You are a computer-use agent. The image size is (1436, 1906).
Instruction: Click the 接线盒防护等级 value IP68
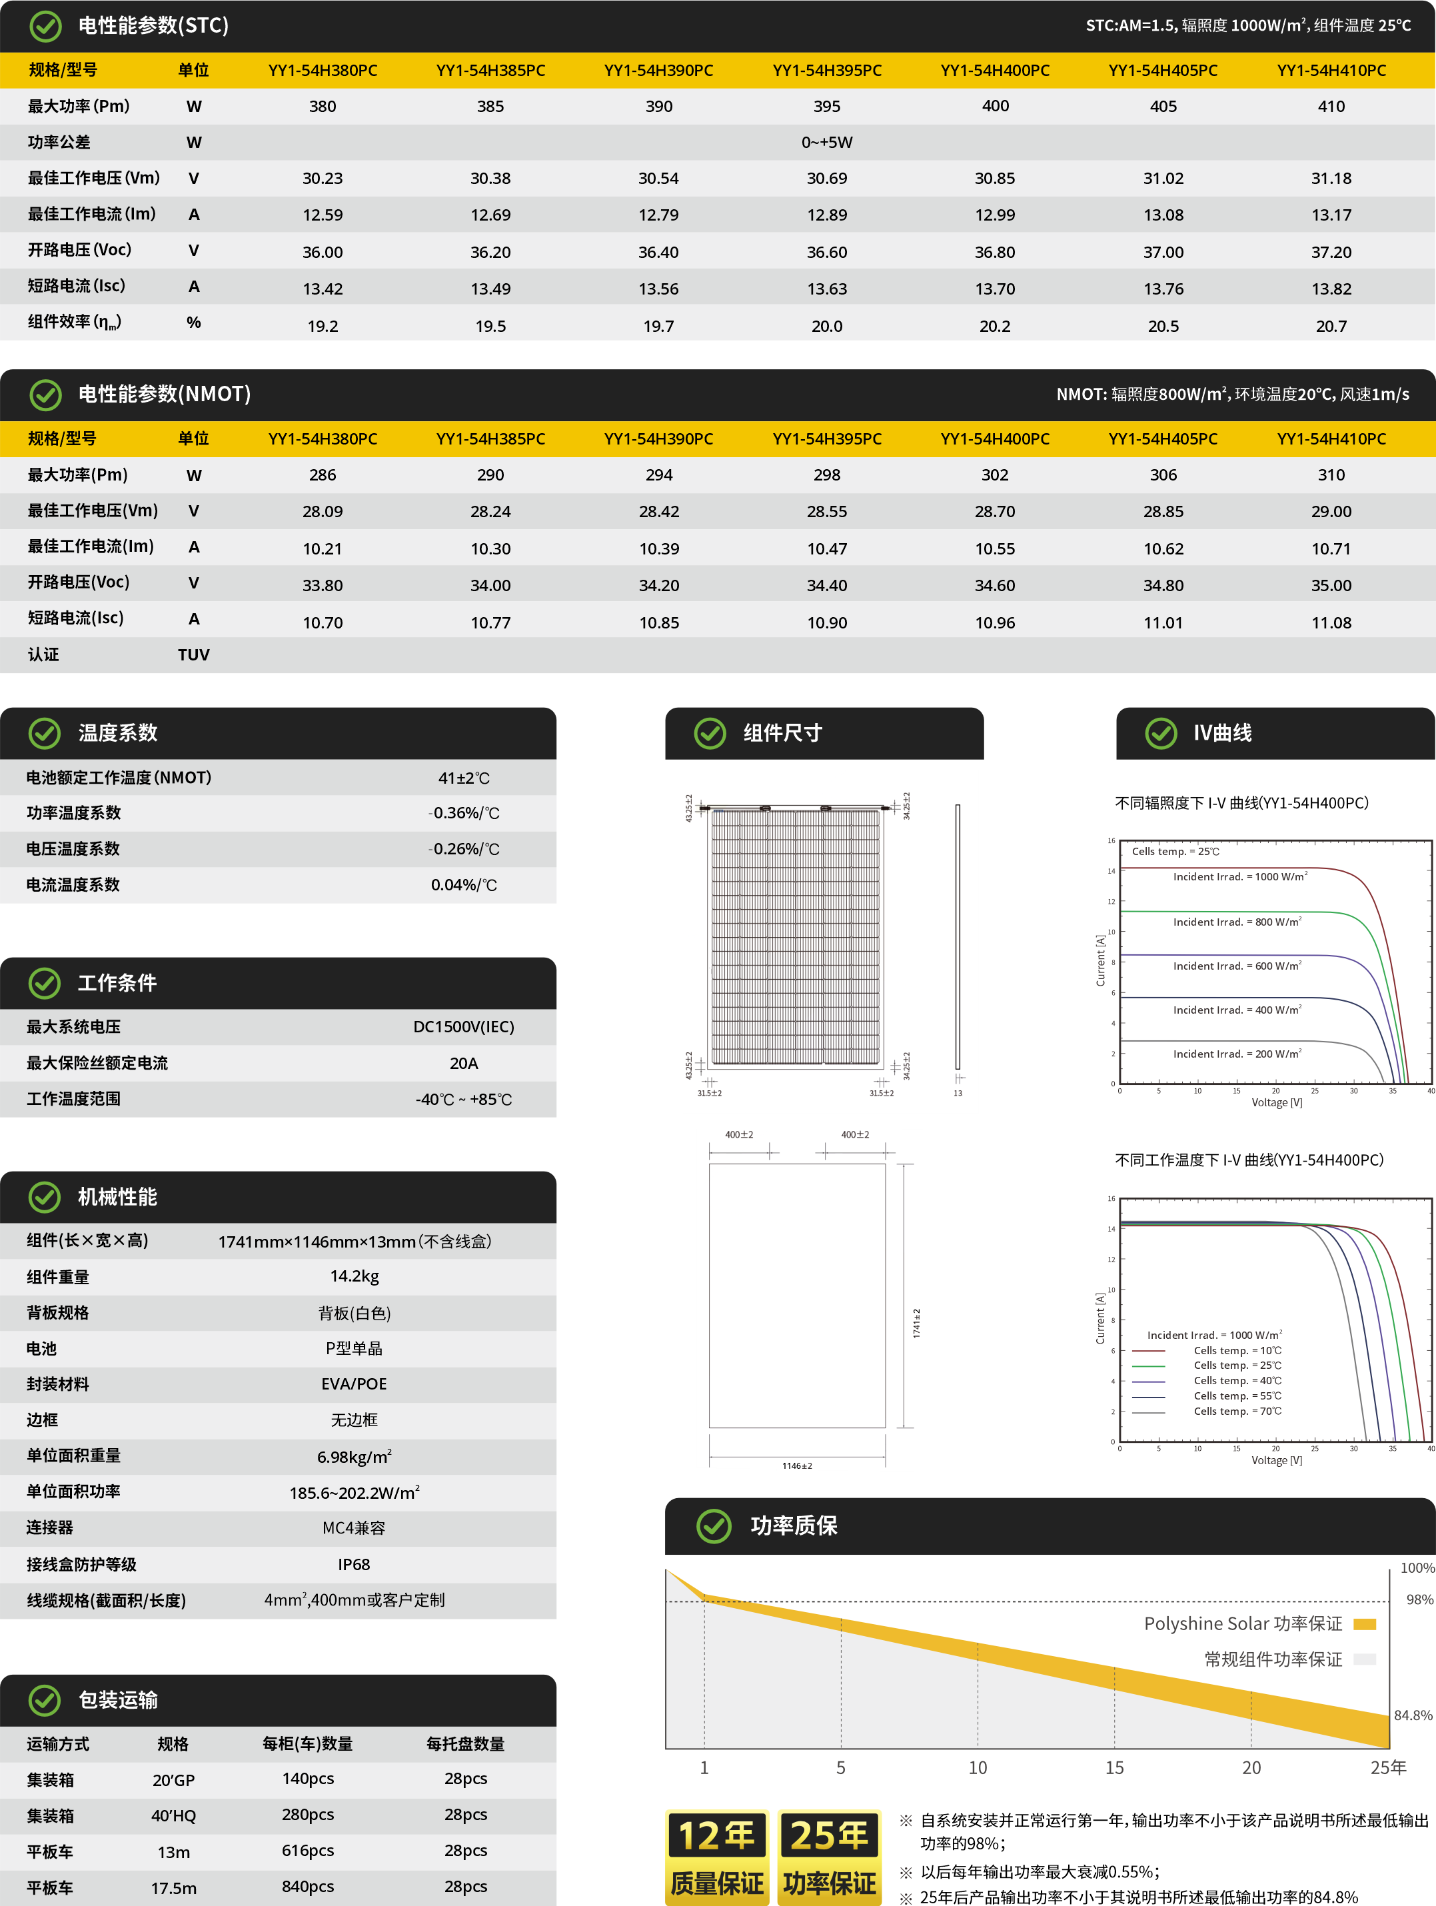point(354,1565)
